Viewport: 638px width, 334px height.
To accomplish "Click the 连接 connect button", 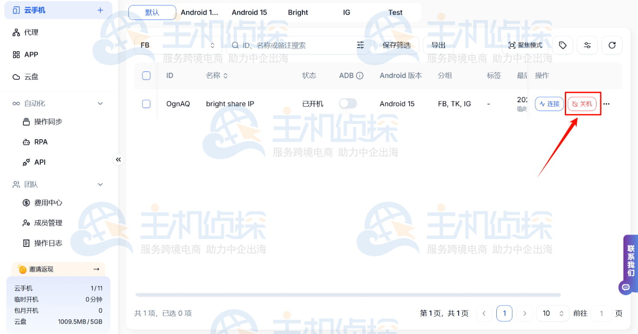I will (x=549, y=104).
